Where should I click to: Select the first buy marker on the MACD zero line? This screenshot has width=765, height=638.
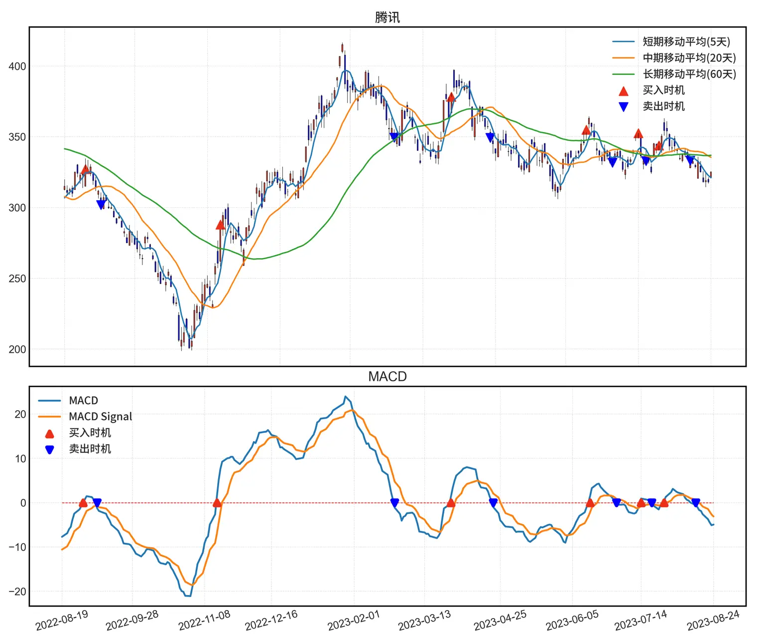[83, 503]
